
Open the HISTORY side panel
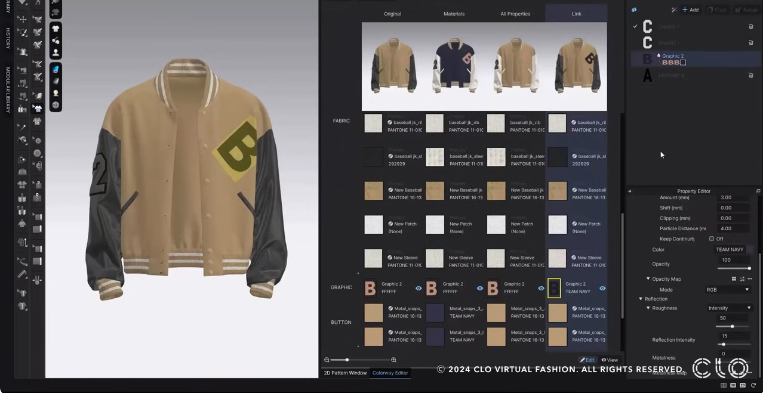(8, 38)
